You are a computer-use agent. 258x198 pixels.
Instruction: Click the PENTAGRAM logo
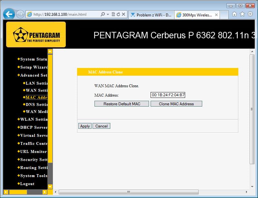tap(36, 34)
